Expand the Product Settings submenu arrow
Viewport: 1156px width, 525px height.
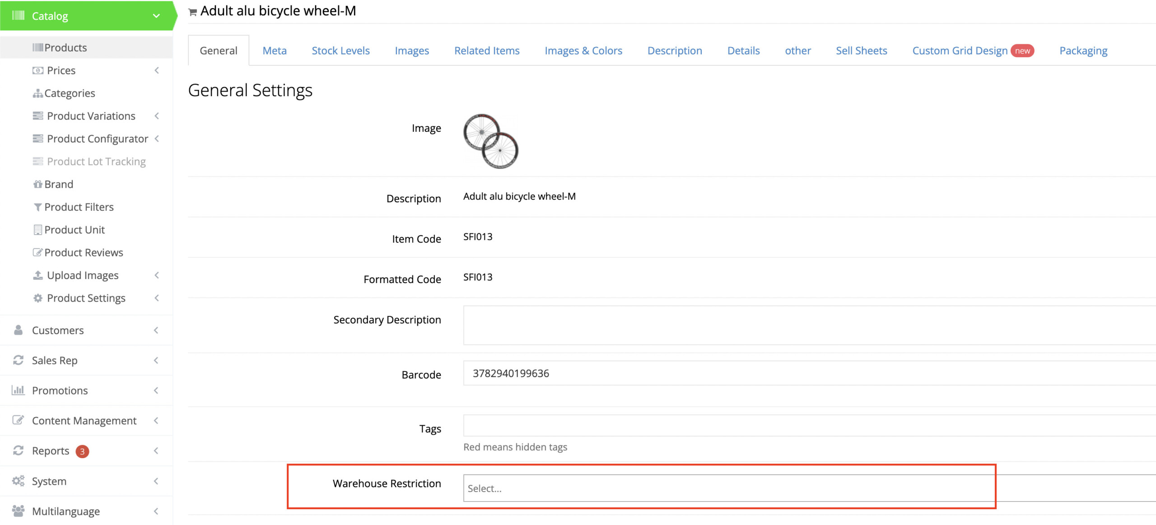click(x=157, y=298)
